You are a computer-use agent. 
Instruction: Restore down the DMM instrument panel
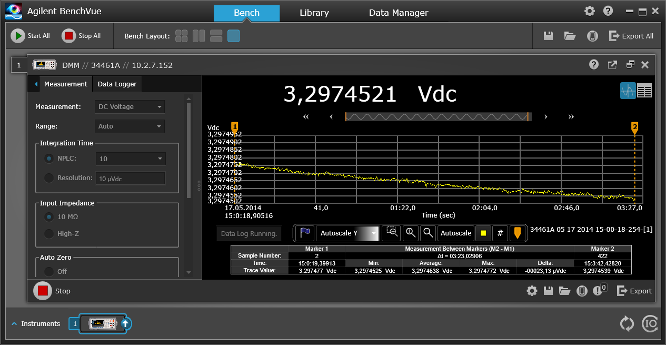tap(630, 65)
